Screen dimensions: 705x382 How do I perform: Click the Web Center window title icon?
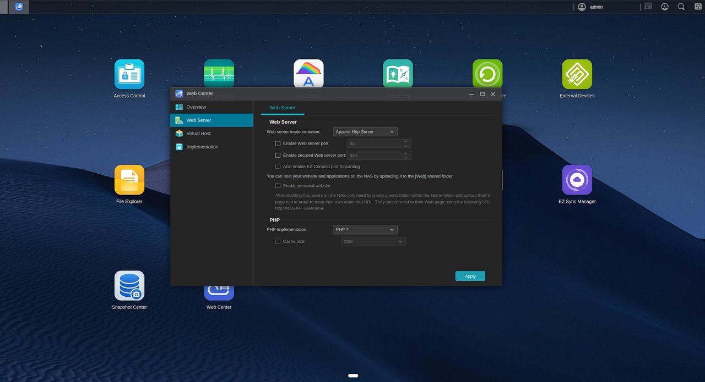[179, 93]
